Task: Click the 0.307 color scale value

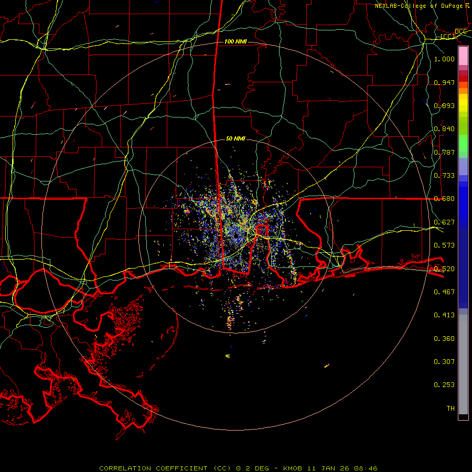Action: click(x=444, y=361)
